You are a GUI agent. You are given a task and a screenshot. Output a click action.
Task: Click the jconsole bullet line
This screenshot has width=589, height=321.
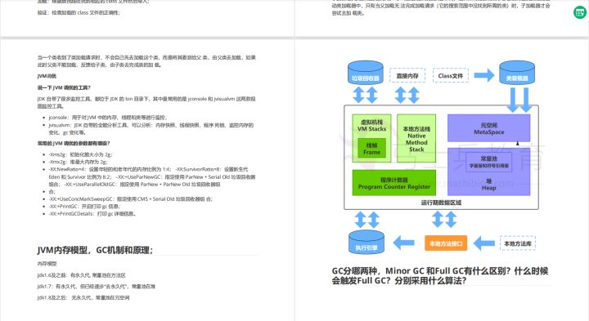click(108, 118)
